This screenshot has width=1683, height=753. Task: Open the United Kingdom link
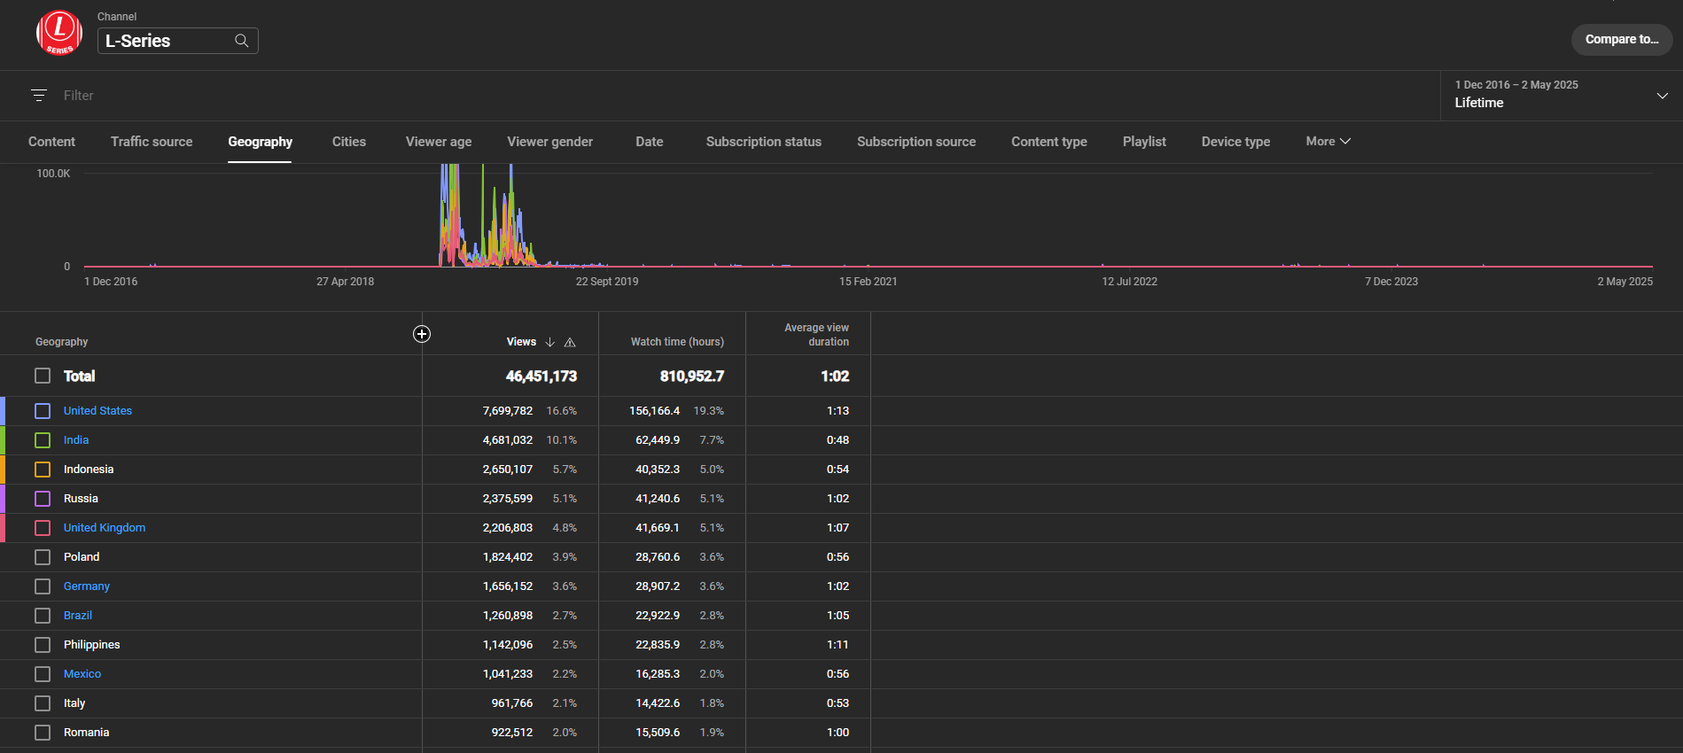point(105,528)
